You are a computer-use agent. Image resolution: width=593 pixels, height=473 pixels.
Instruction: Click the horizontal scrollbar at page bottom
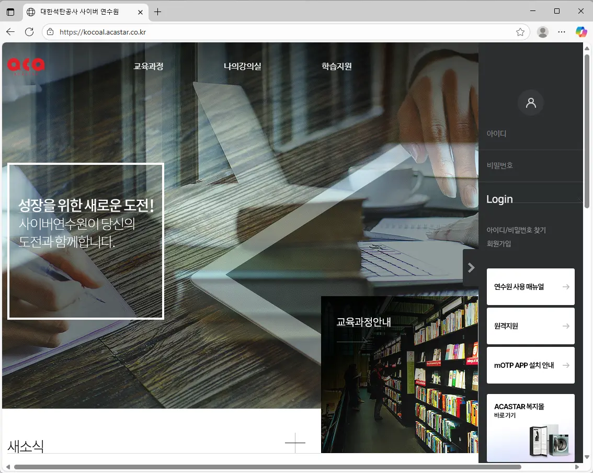click(x=267, y=467)
